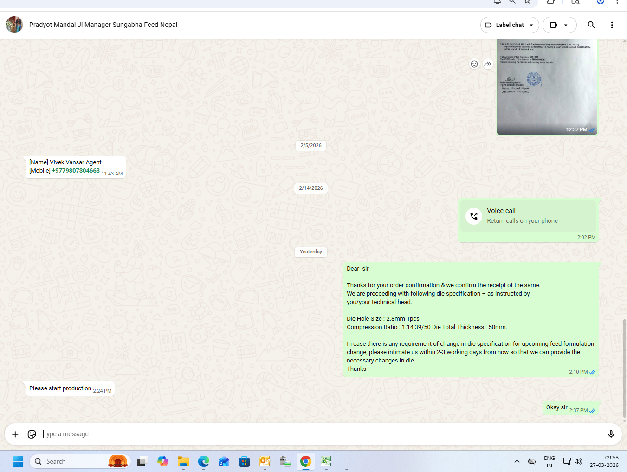Open contact info for Pradyot Mandal Ji
The image size is (627, 472).
103,25
